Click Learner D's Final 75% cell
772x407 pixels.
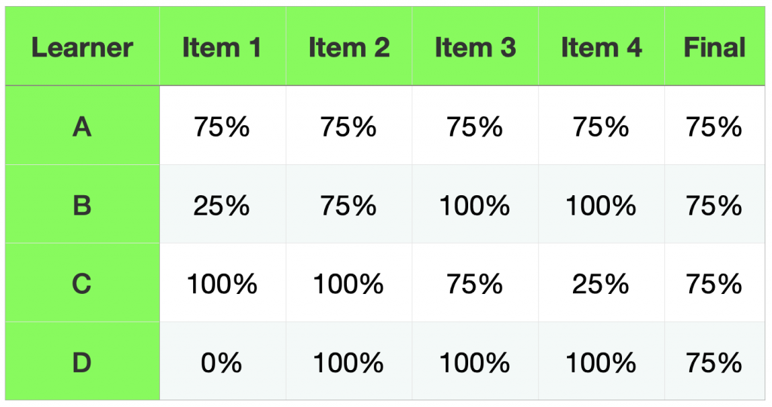(x=714, y=362)
